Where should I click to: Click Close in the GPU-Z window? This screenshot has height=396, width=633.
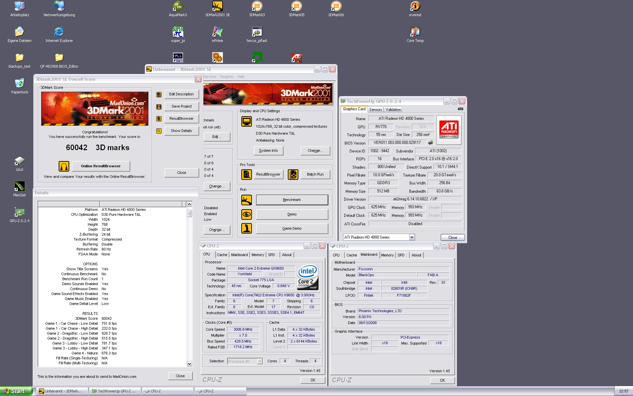coord(453,237)
